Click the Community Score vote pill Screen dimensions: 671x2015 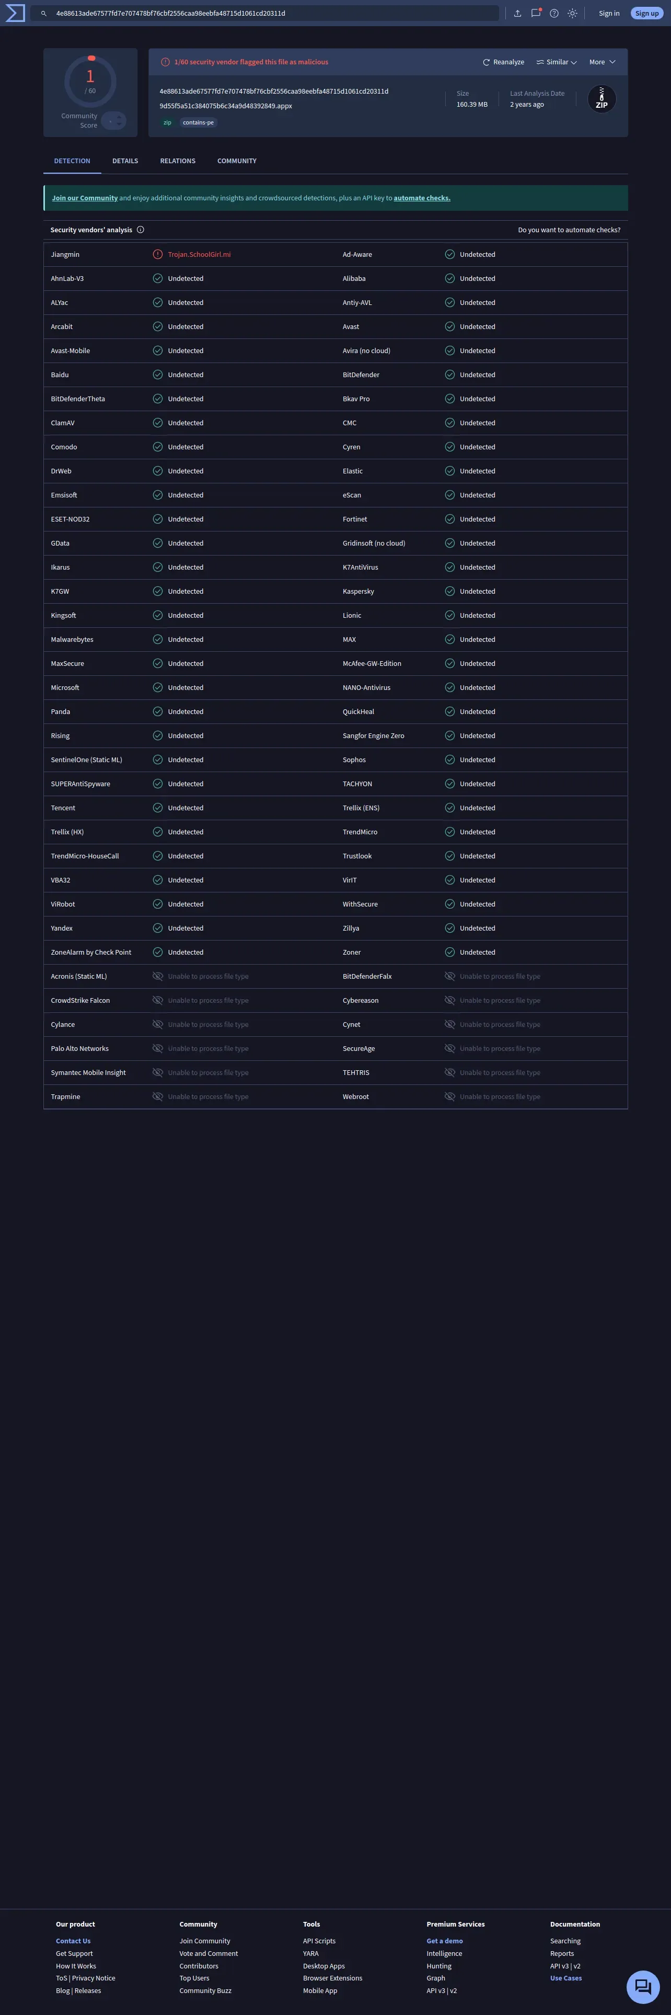(114, 120)
